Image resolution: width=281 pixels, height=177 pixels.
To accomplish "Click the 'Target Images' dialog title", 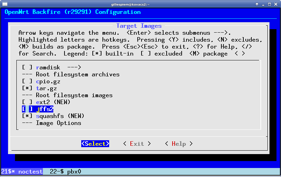I will click(139, 26).
